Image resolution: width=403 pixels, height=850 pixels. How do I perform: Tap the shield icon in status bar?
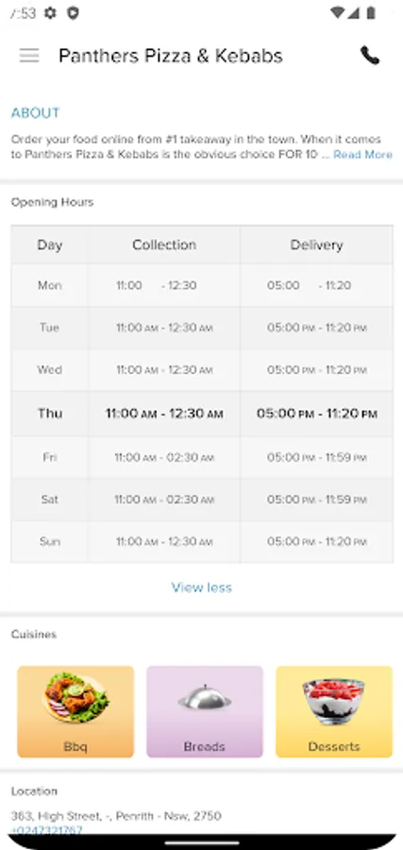click(x=73, y=13)
